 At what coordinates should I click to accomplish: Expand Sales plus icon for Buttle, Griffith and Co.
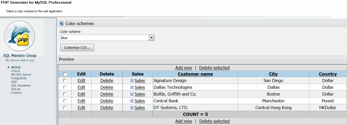(x=132, y=94)
